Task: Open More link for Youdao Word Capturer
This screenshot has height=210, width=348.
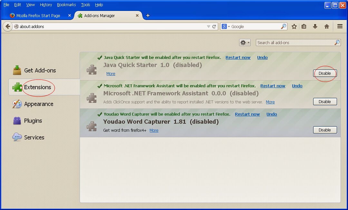Action: [154, 130]
